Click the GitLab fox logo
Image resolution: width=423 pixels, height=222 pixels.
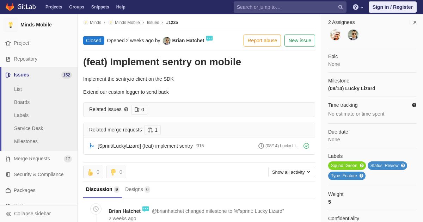pos(10,7)
